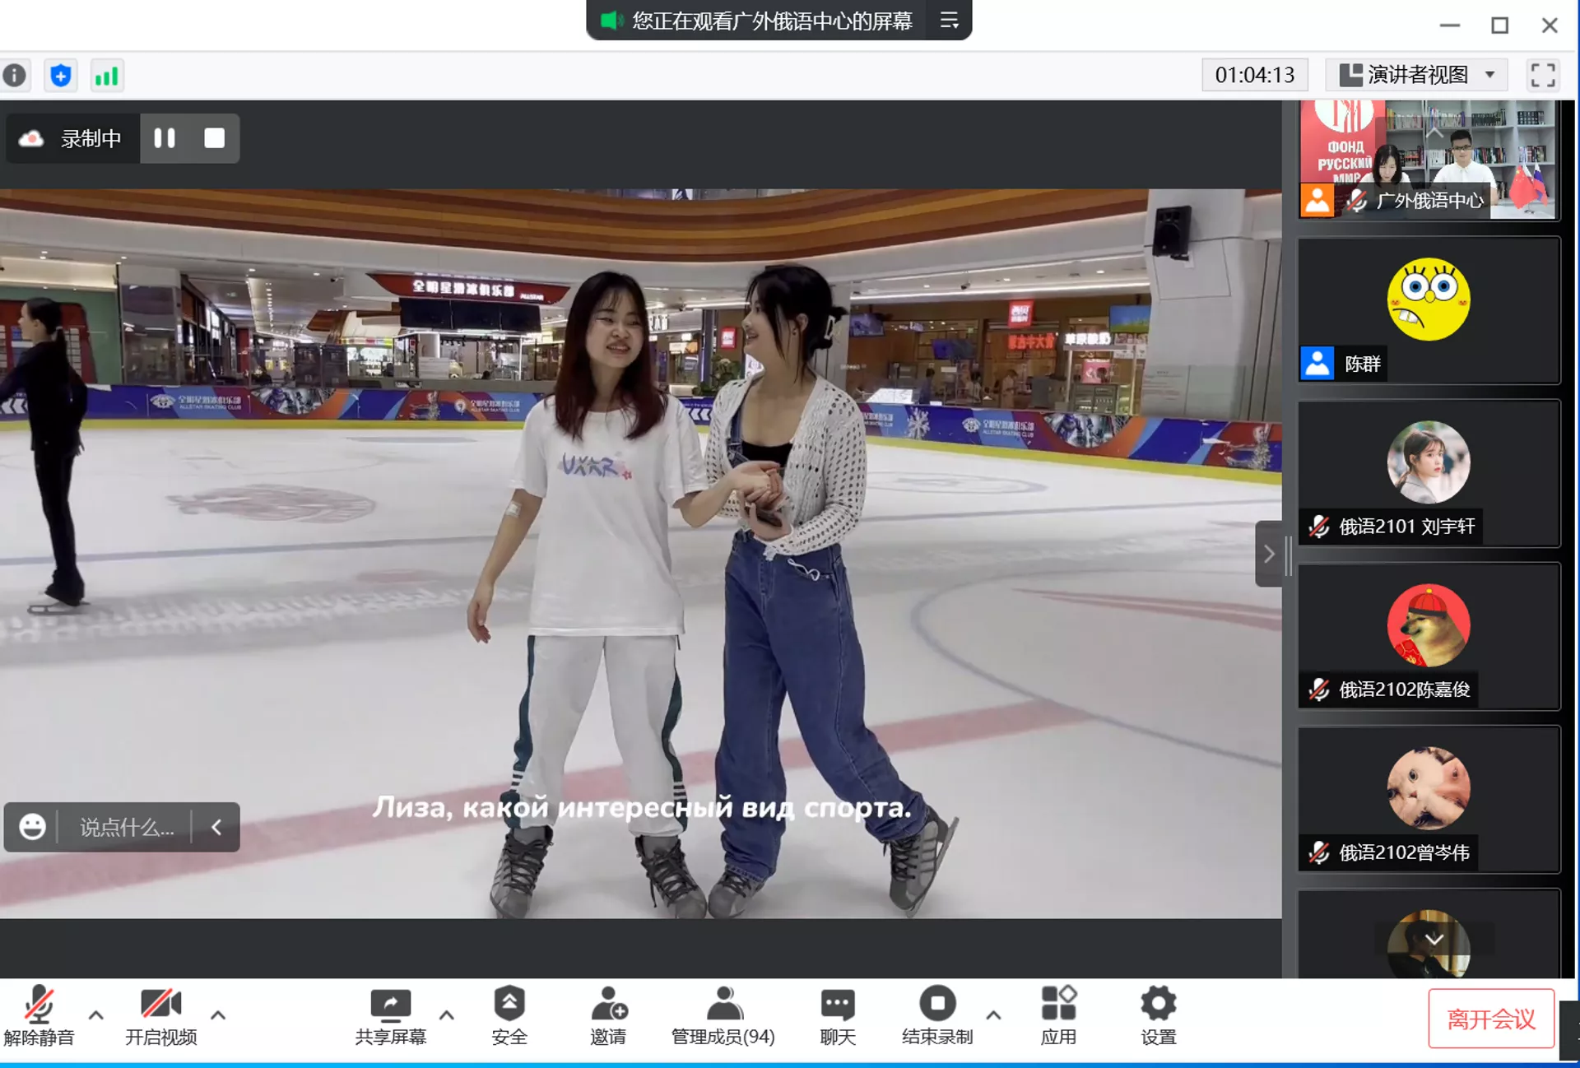Open the 演讲者视图 view dropdown
The image size is (1580, 1068).
[x=1416, y=75]
